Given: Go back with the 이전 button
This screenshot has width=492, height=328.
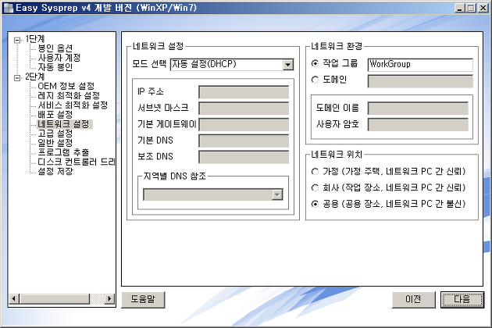Looking at the screenshot, I should click(x=414, y=300).
